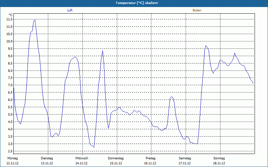The width and height of the screenshot is (268, 167).
Task: Click the 10,5 y-axis value
Action: pos(9,34)
